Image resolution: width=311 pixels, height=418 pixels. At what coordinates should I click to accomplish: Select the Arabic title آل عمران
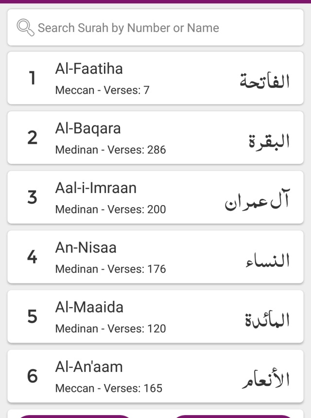[257, 200]
